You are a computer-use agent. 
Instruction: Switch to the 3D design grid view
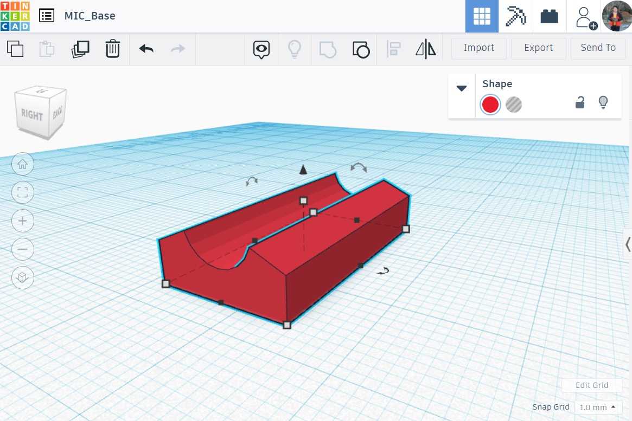pyautogui.click(x=482, y=16)
